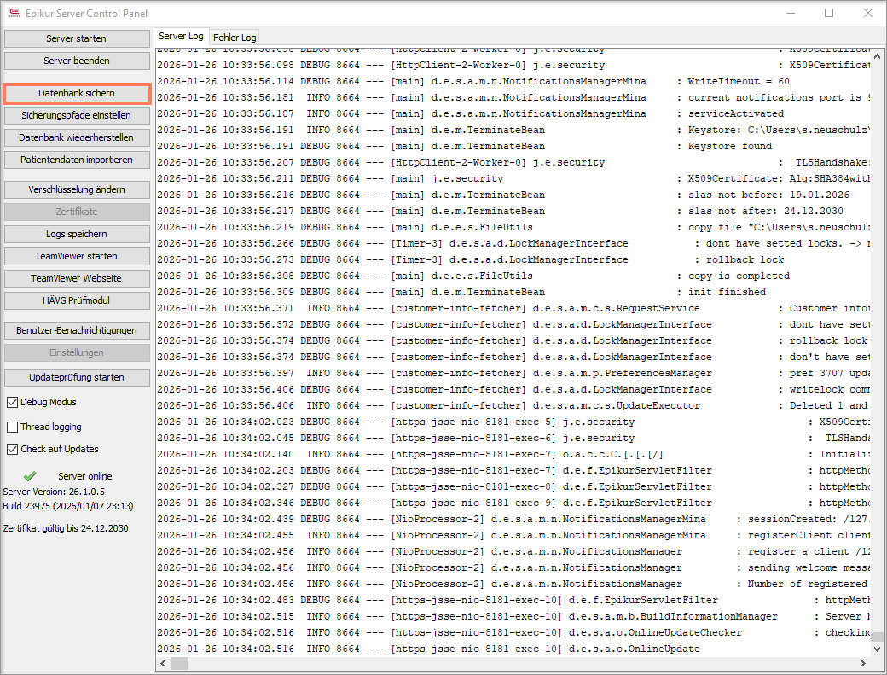Back up with Datenbank sichern

click(77, 93)
